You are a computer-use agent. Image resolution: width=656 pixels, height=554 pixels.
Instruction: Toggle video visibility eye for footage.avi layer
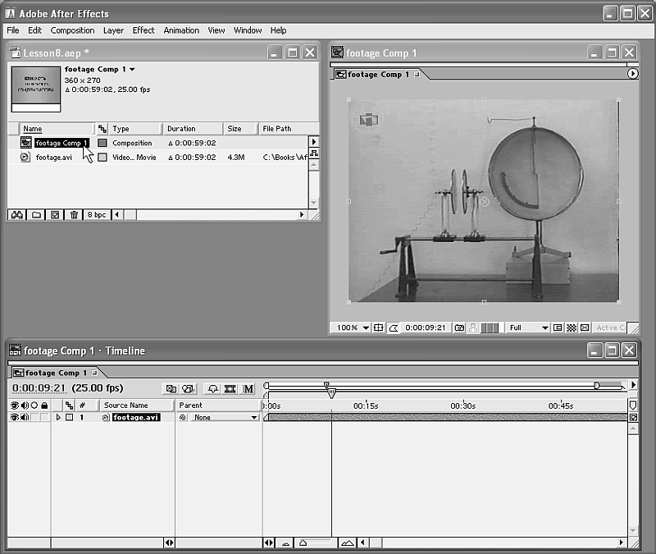14,418
